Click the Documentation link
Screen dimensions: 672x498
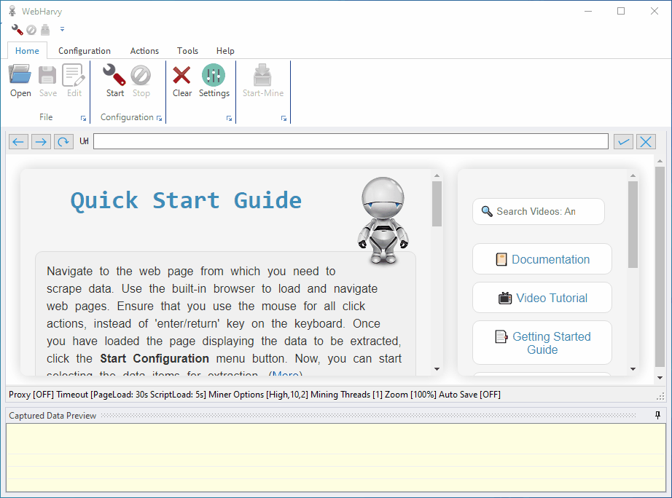[x=542, y=259]
